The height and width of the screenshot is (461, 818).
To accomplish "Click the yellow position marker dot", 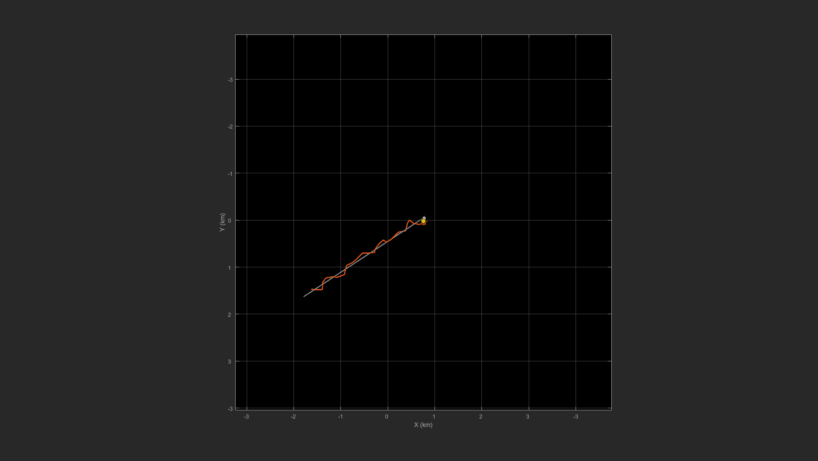I will [423, 221].
